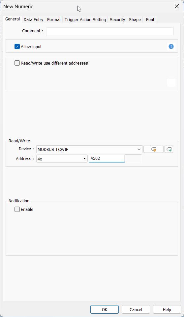
Task: Open Help for this dialog
Action: [x=167, y=309]
